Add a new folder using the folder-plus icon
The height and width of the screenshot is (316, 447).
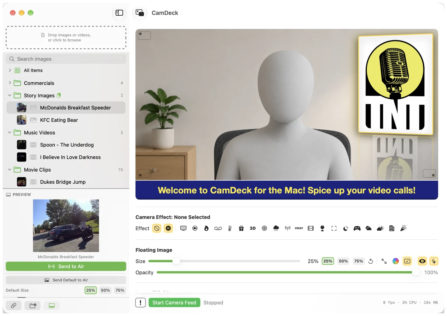(x=33, y=305)
